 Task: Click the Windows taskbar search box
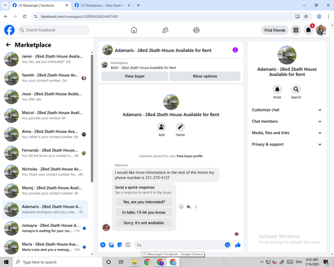coord(57,262)
